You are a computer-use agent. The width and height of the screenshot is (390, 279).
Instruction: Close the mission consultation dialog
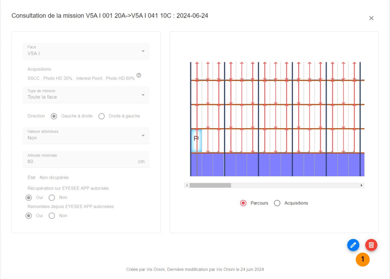pyautogui.click(x=371, y=18)
